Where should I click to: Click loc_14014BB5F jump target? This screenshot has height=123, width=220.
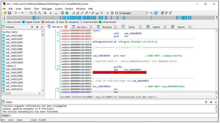tap(133, 70)
